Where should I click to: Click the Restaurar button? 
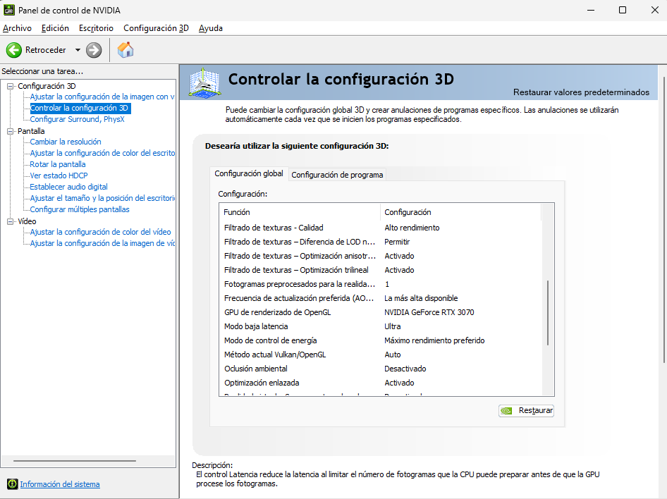click(526, 411)
